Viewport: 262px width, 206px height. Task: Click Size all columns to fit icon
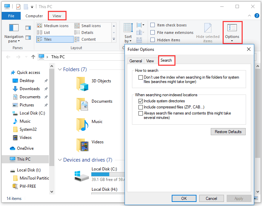139,40
